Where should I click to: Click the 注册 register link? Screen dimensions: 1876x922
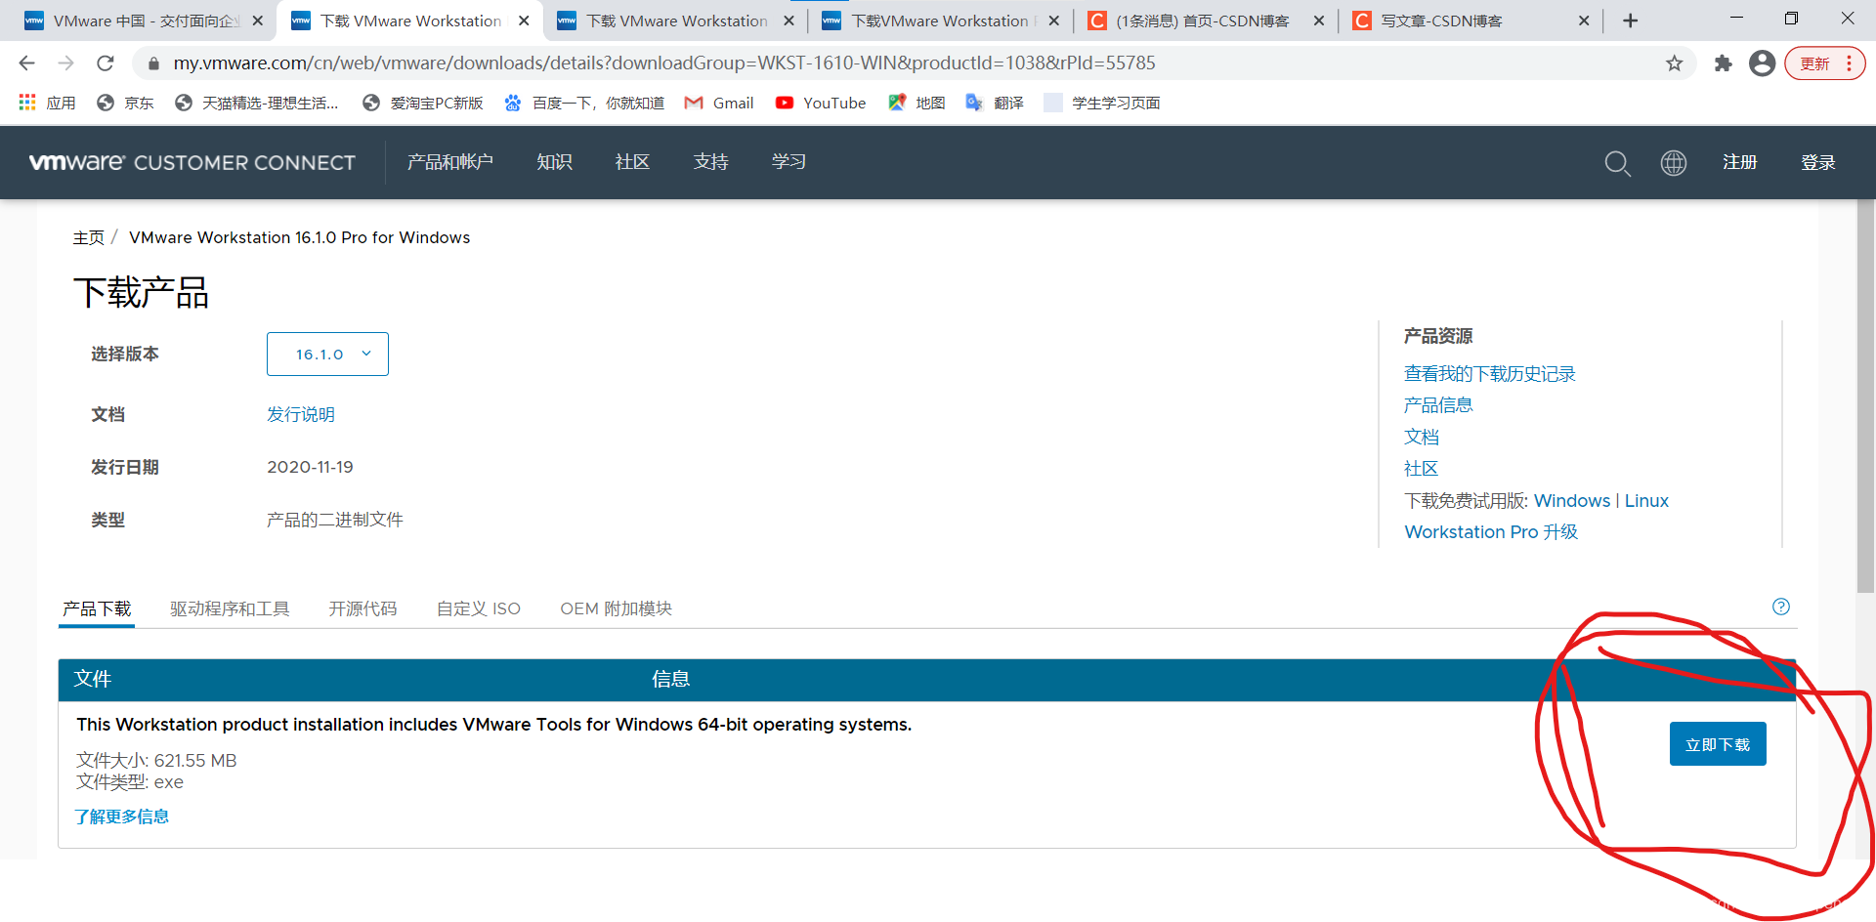pos(1739,162)
